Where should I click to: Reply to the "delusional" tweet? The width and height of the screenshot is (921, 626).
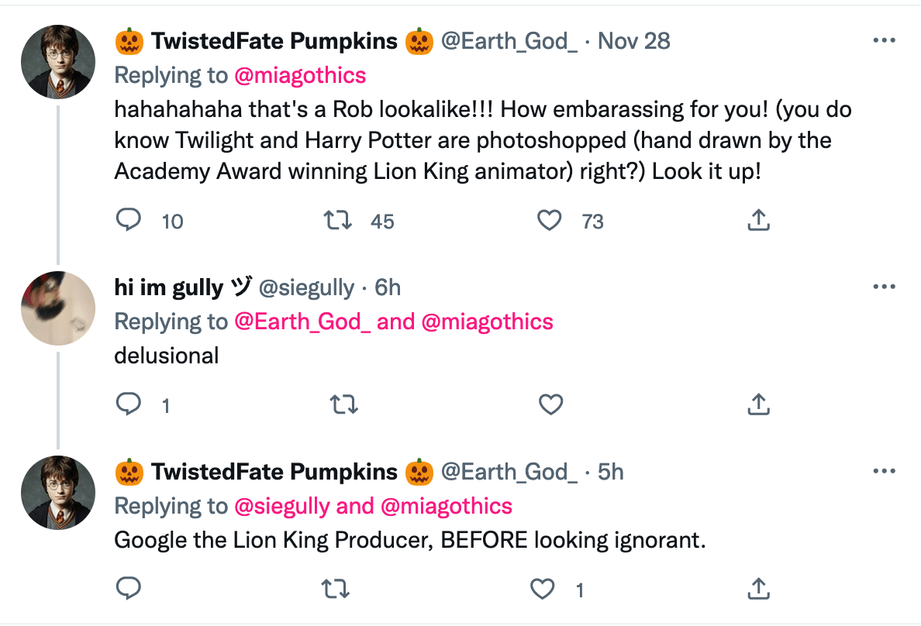point(129,404)
